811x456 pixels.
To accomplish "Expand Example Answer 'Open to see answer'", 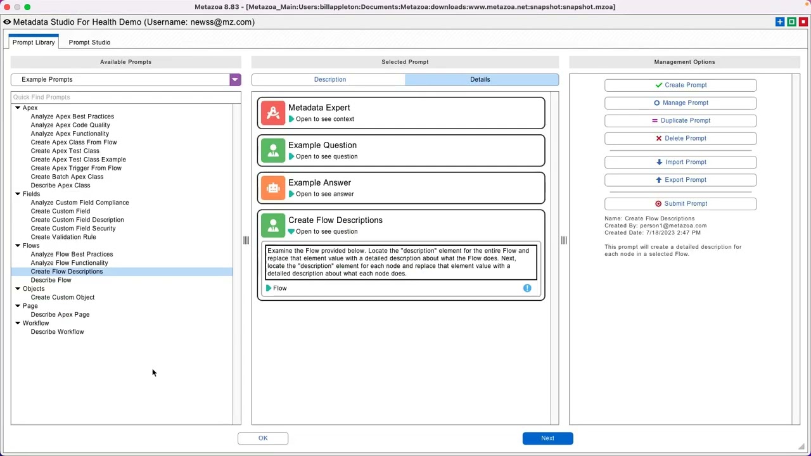I will (291, 194).
